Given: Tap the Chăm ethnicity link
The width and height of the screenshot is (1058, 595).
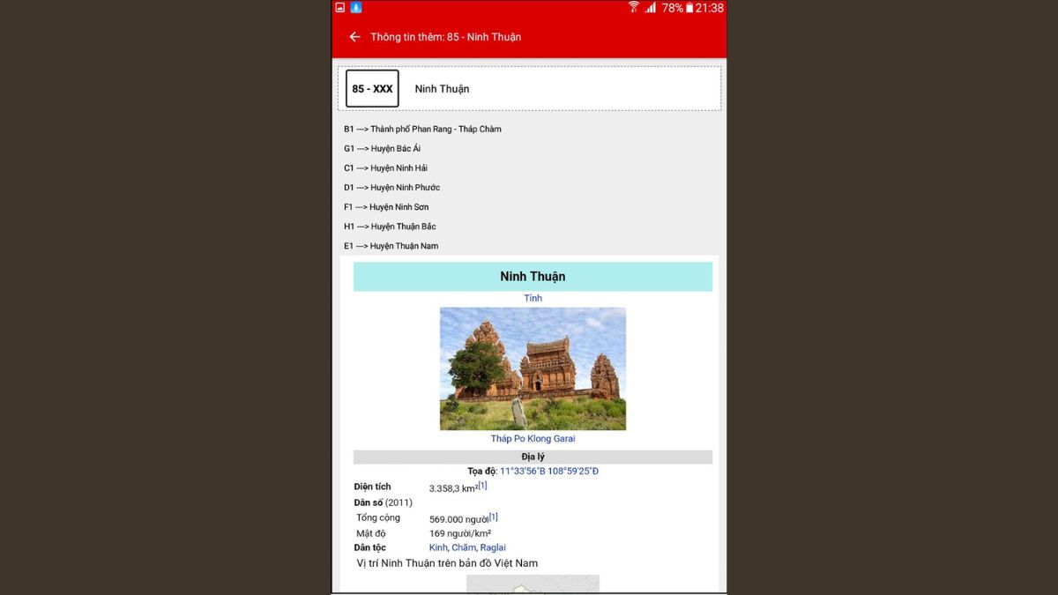Looking at the screenshot, I should 464,547.
